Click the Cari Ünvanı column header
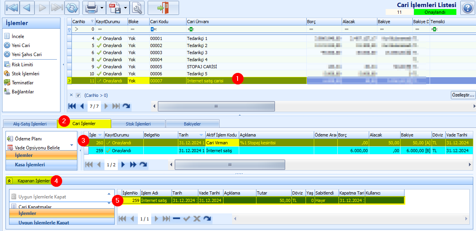This screenshot has width=476, height=231. [x=246, y=22]
